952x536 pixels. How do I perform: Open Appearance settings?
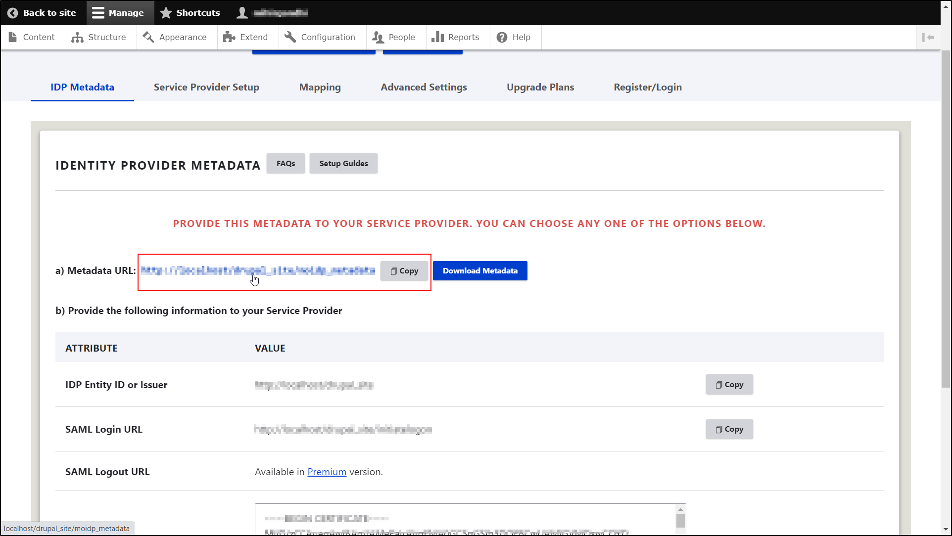coord(176,37)
